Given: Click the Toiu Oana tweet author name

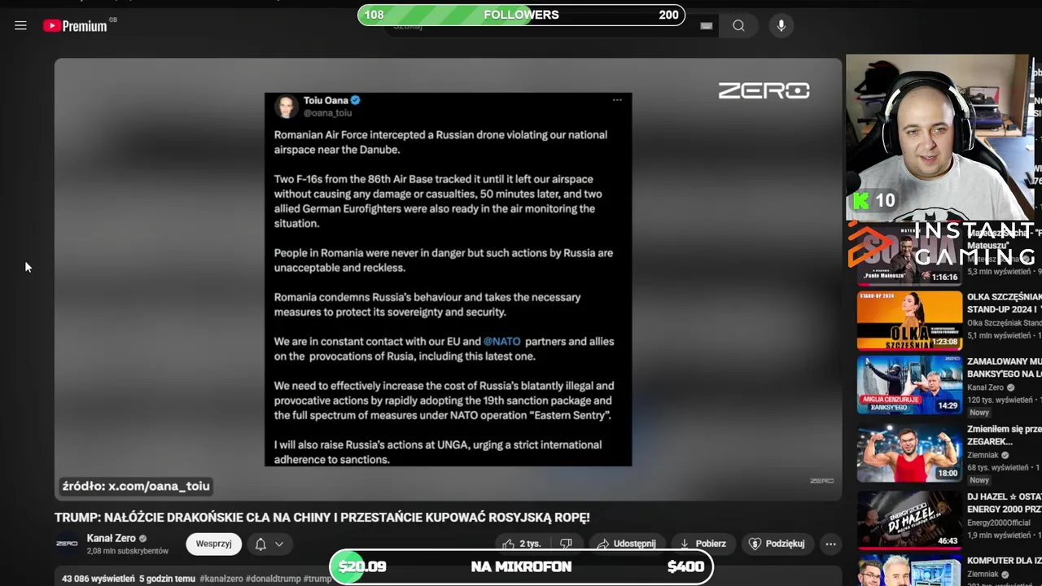Looking at the screenshot, I should coord(326,100).
